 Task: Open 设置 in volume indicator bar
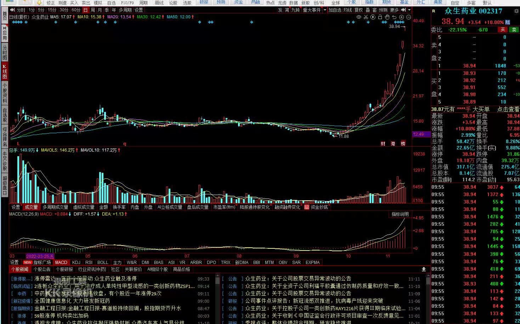point(16,207)
